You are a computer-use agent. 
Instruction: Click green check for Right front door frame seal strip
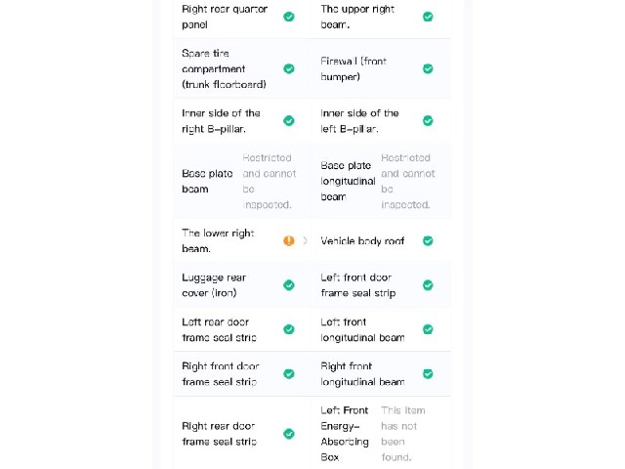(x=289, y=373)
